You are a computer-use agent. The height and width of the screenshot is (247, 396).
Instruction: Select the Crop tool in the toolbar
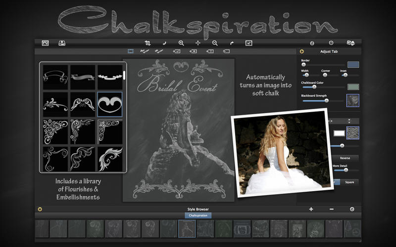148,43
